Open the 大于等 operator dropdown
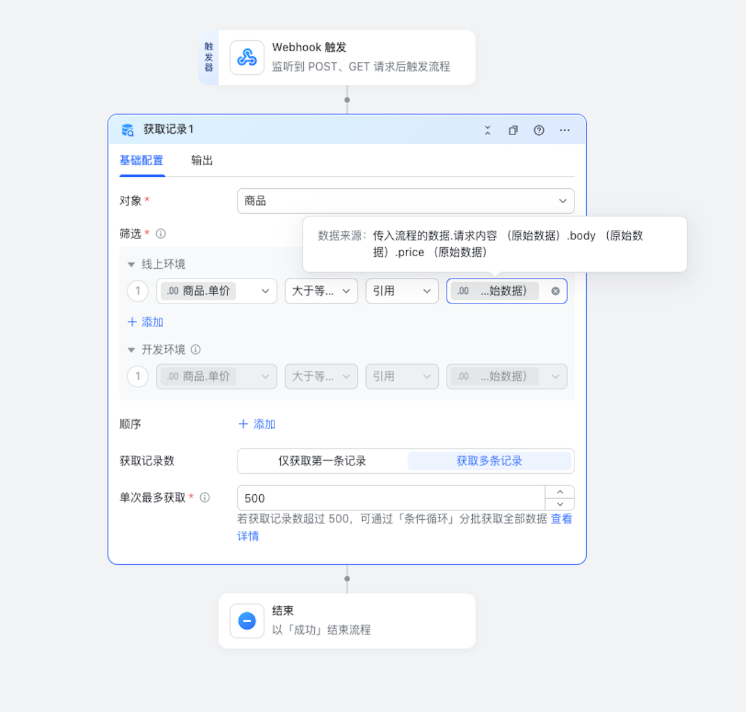Viewport: 746px width, 712px height. [x=321, y=291]
